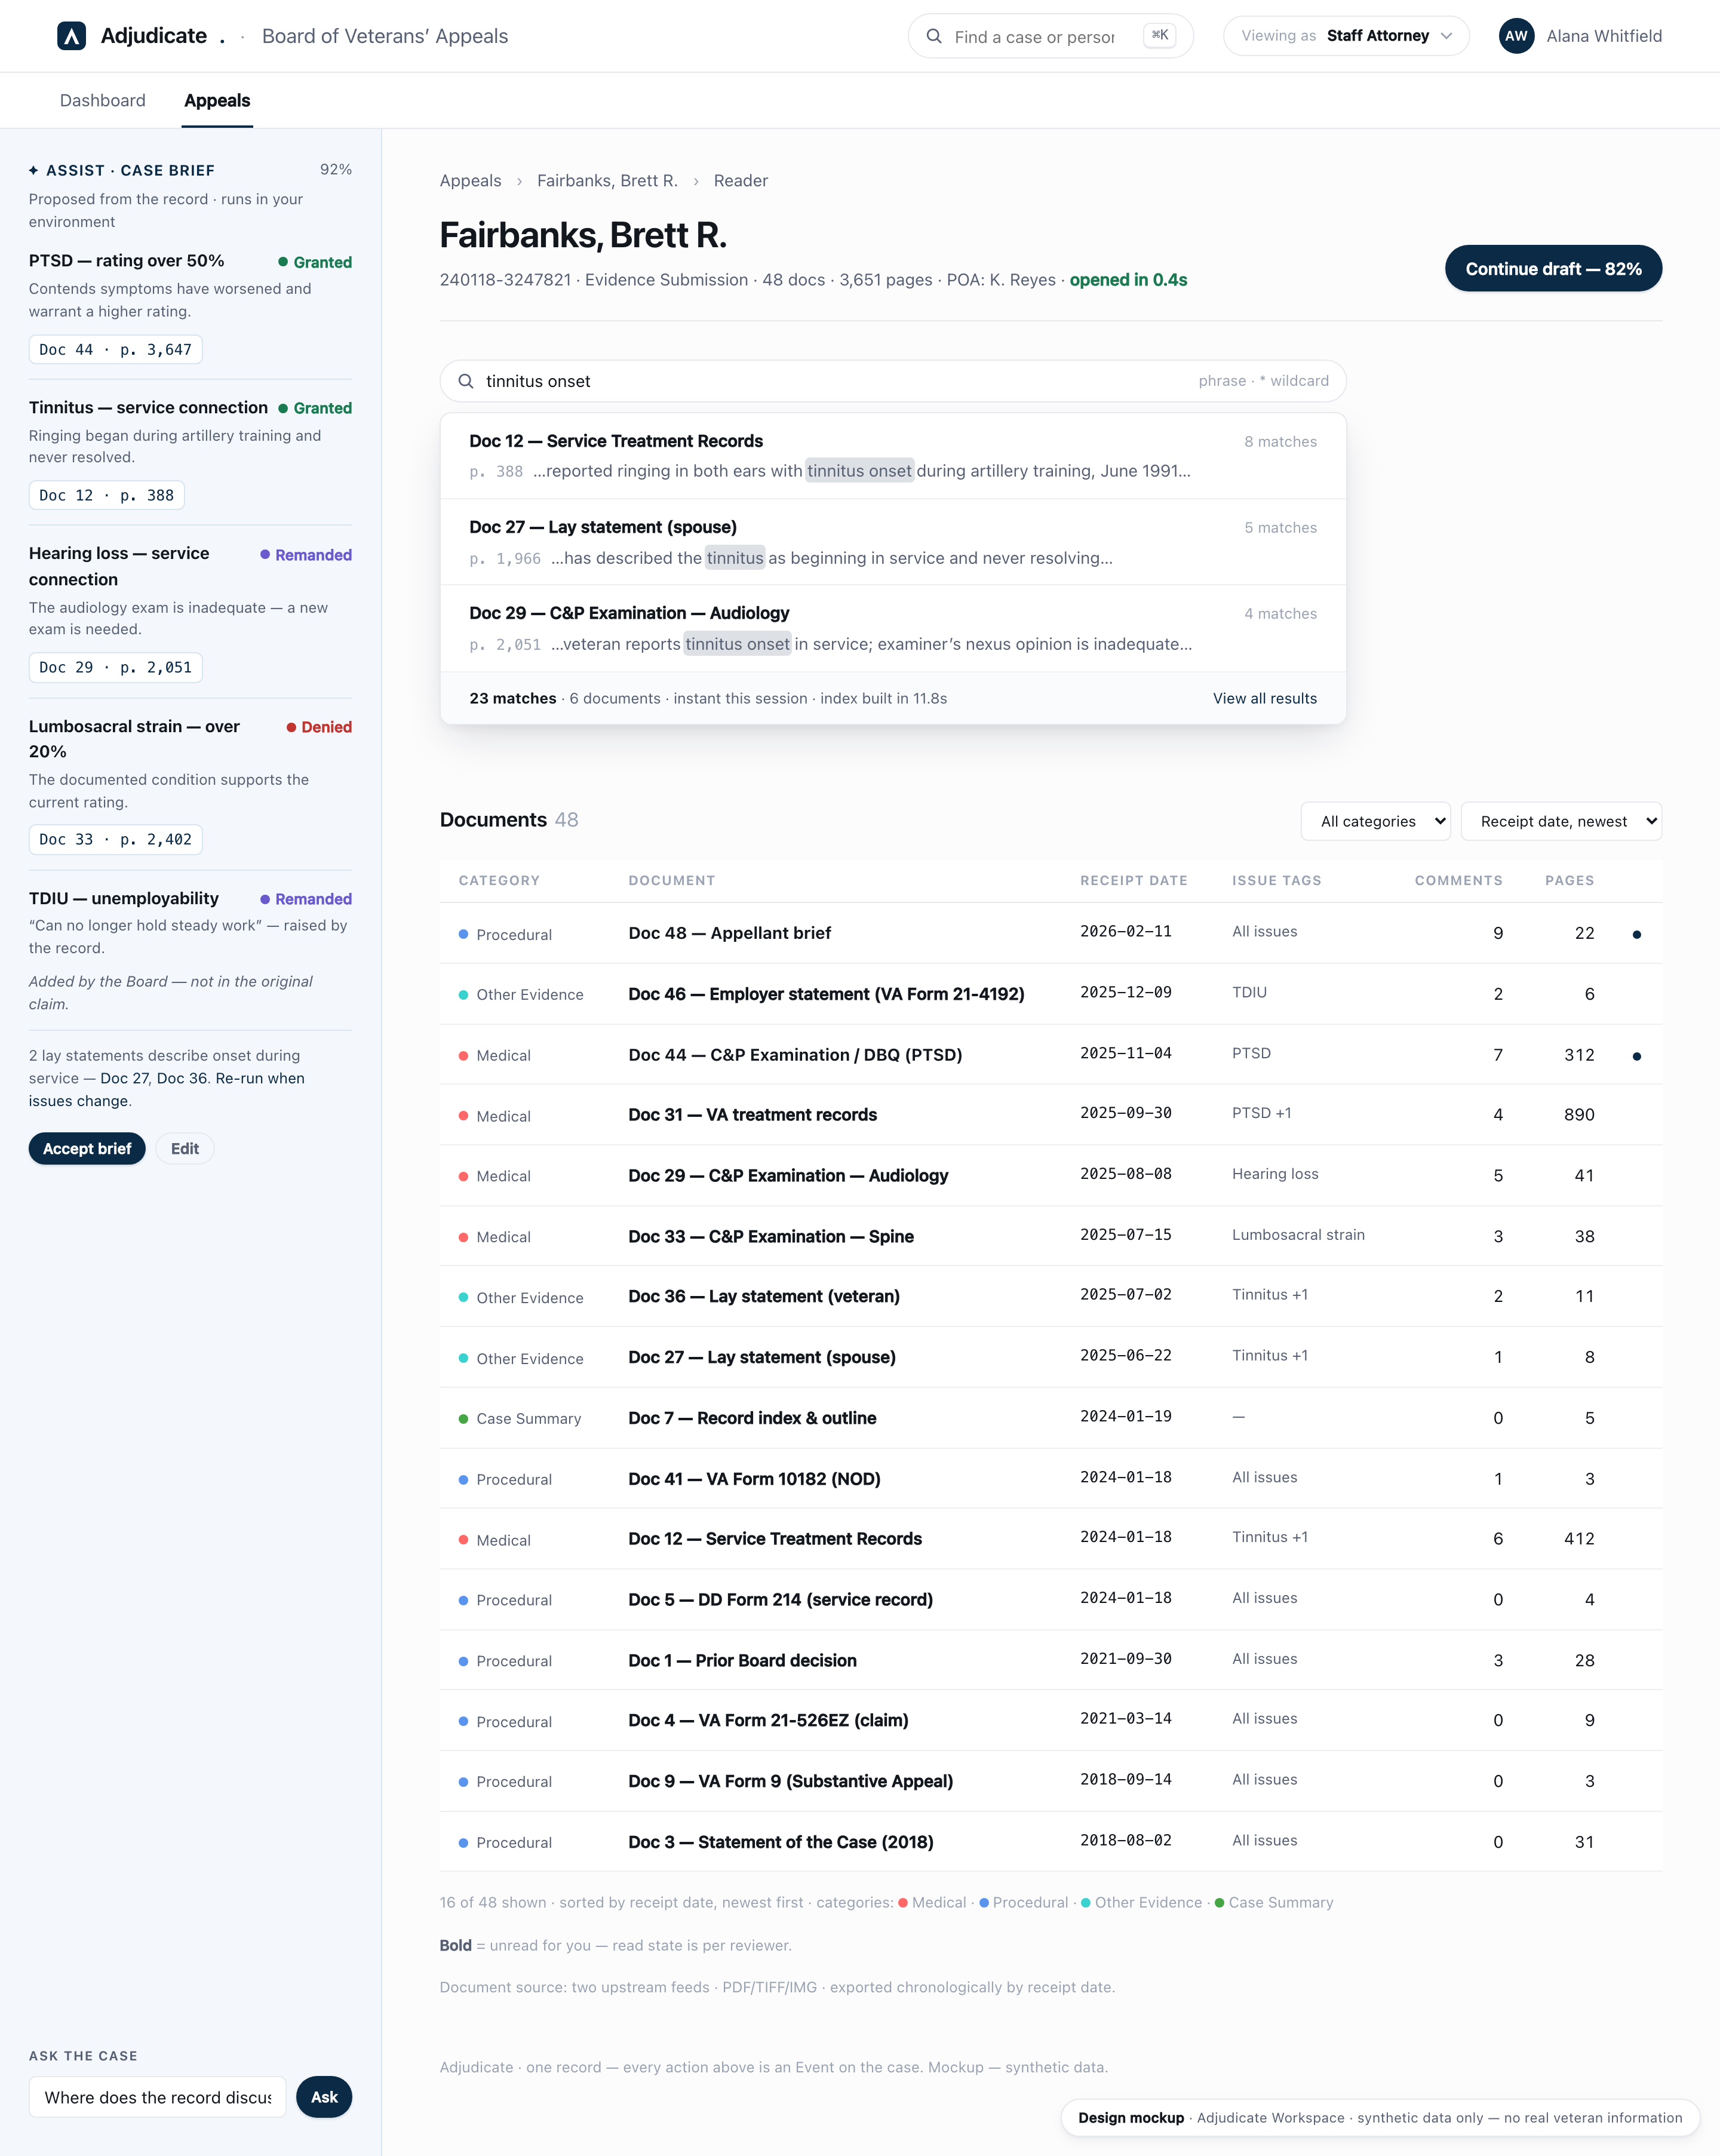The image size is (1720, 2156).
Task: Open the Doc 36 link in the lay statements note
Action: [182, 1078]
